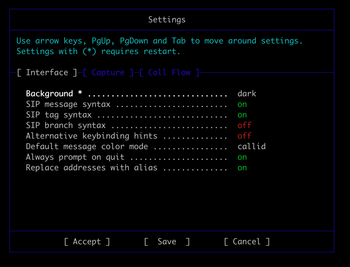The image size is (350, 267).
Task: Select the SIP message syntax row label
Action: [x=68, y=104]
